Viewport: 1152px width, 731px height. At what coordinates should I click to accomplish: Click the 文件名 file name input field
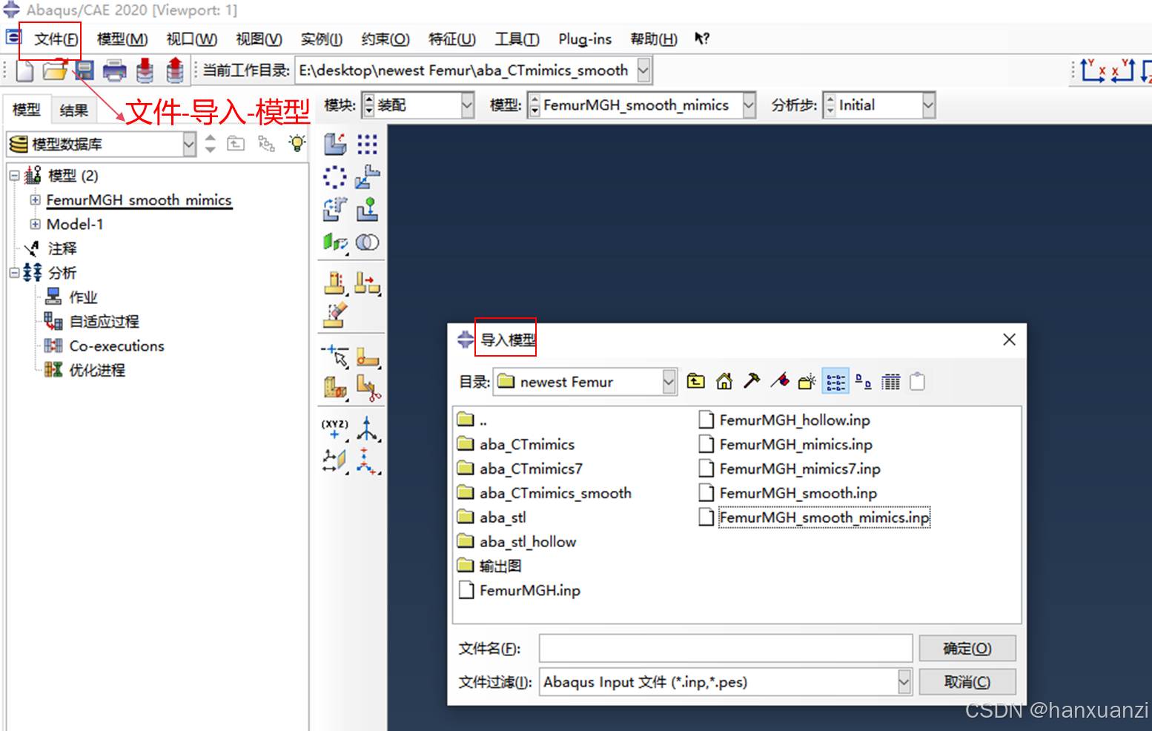726,649
